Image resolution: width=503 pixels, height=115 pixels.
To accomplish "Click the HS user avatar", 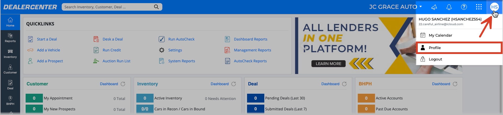I will pos(494,7).
